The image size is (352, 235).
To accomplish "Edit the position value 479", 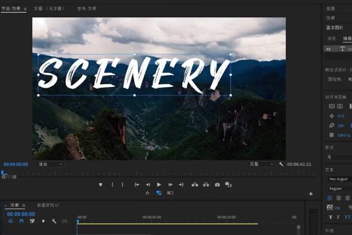I will click(341, 116).
